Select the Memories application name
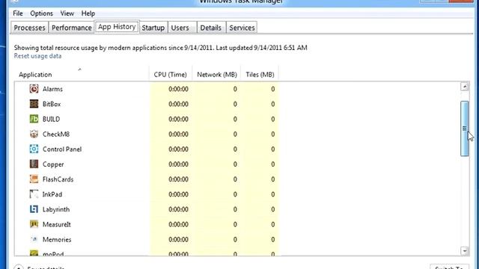This screenshot has height=269, width=479. 57,239
